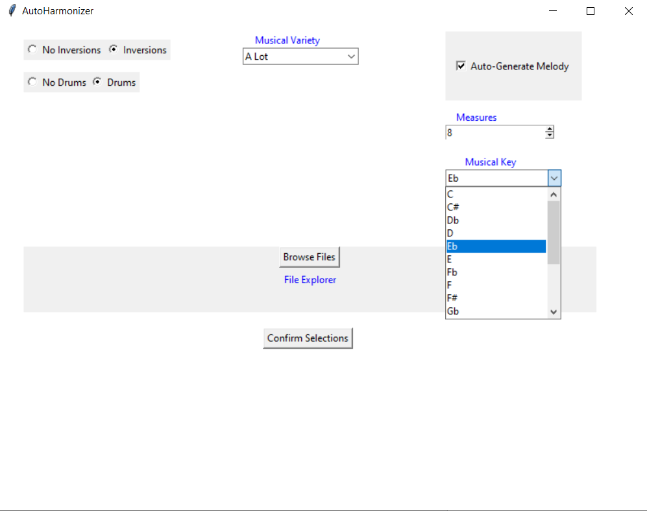Image resolution: width=647 pixels, height=511 pixels.
Task: Click the key list scroll-up arrow
Action: click(x=554, y=194)
